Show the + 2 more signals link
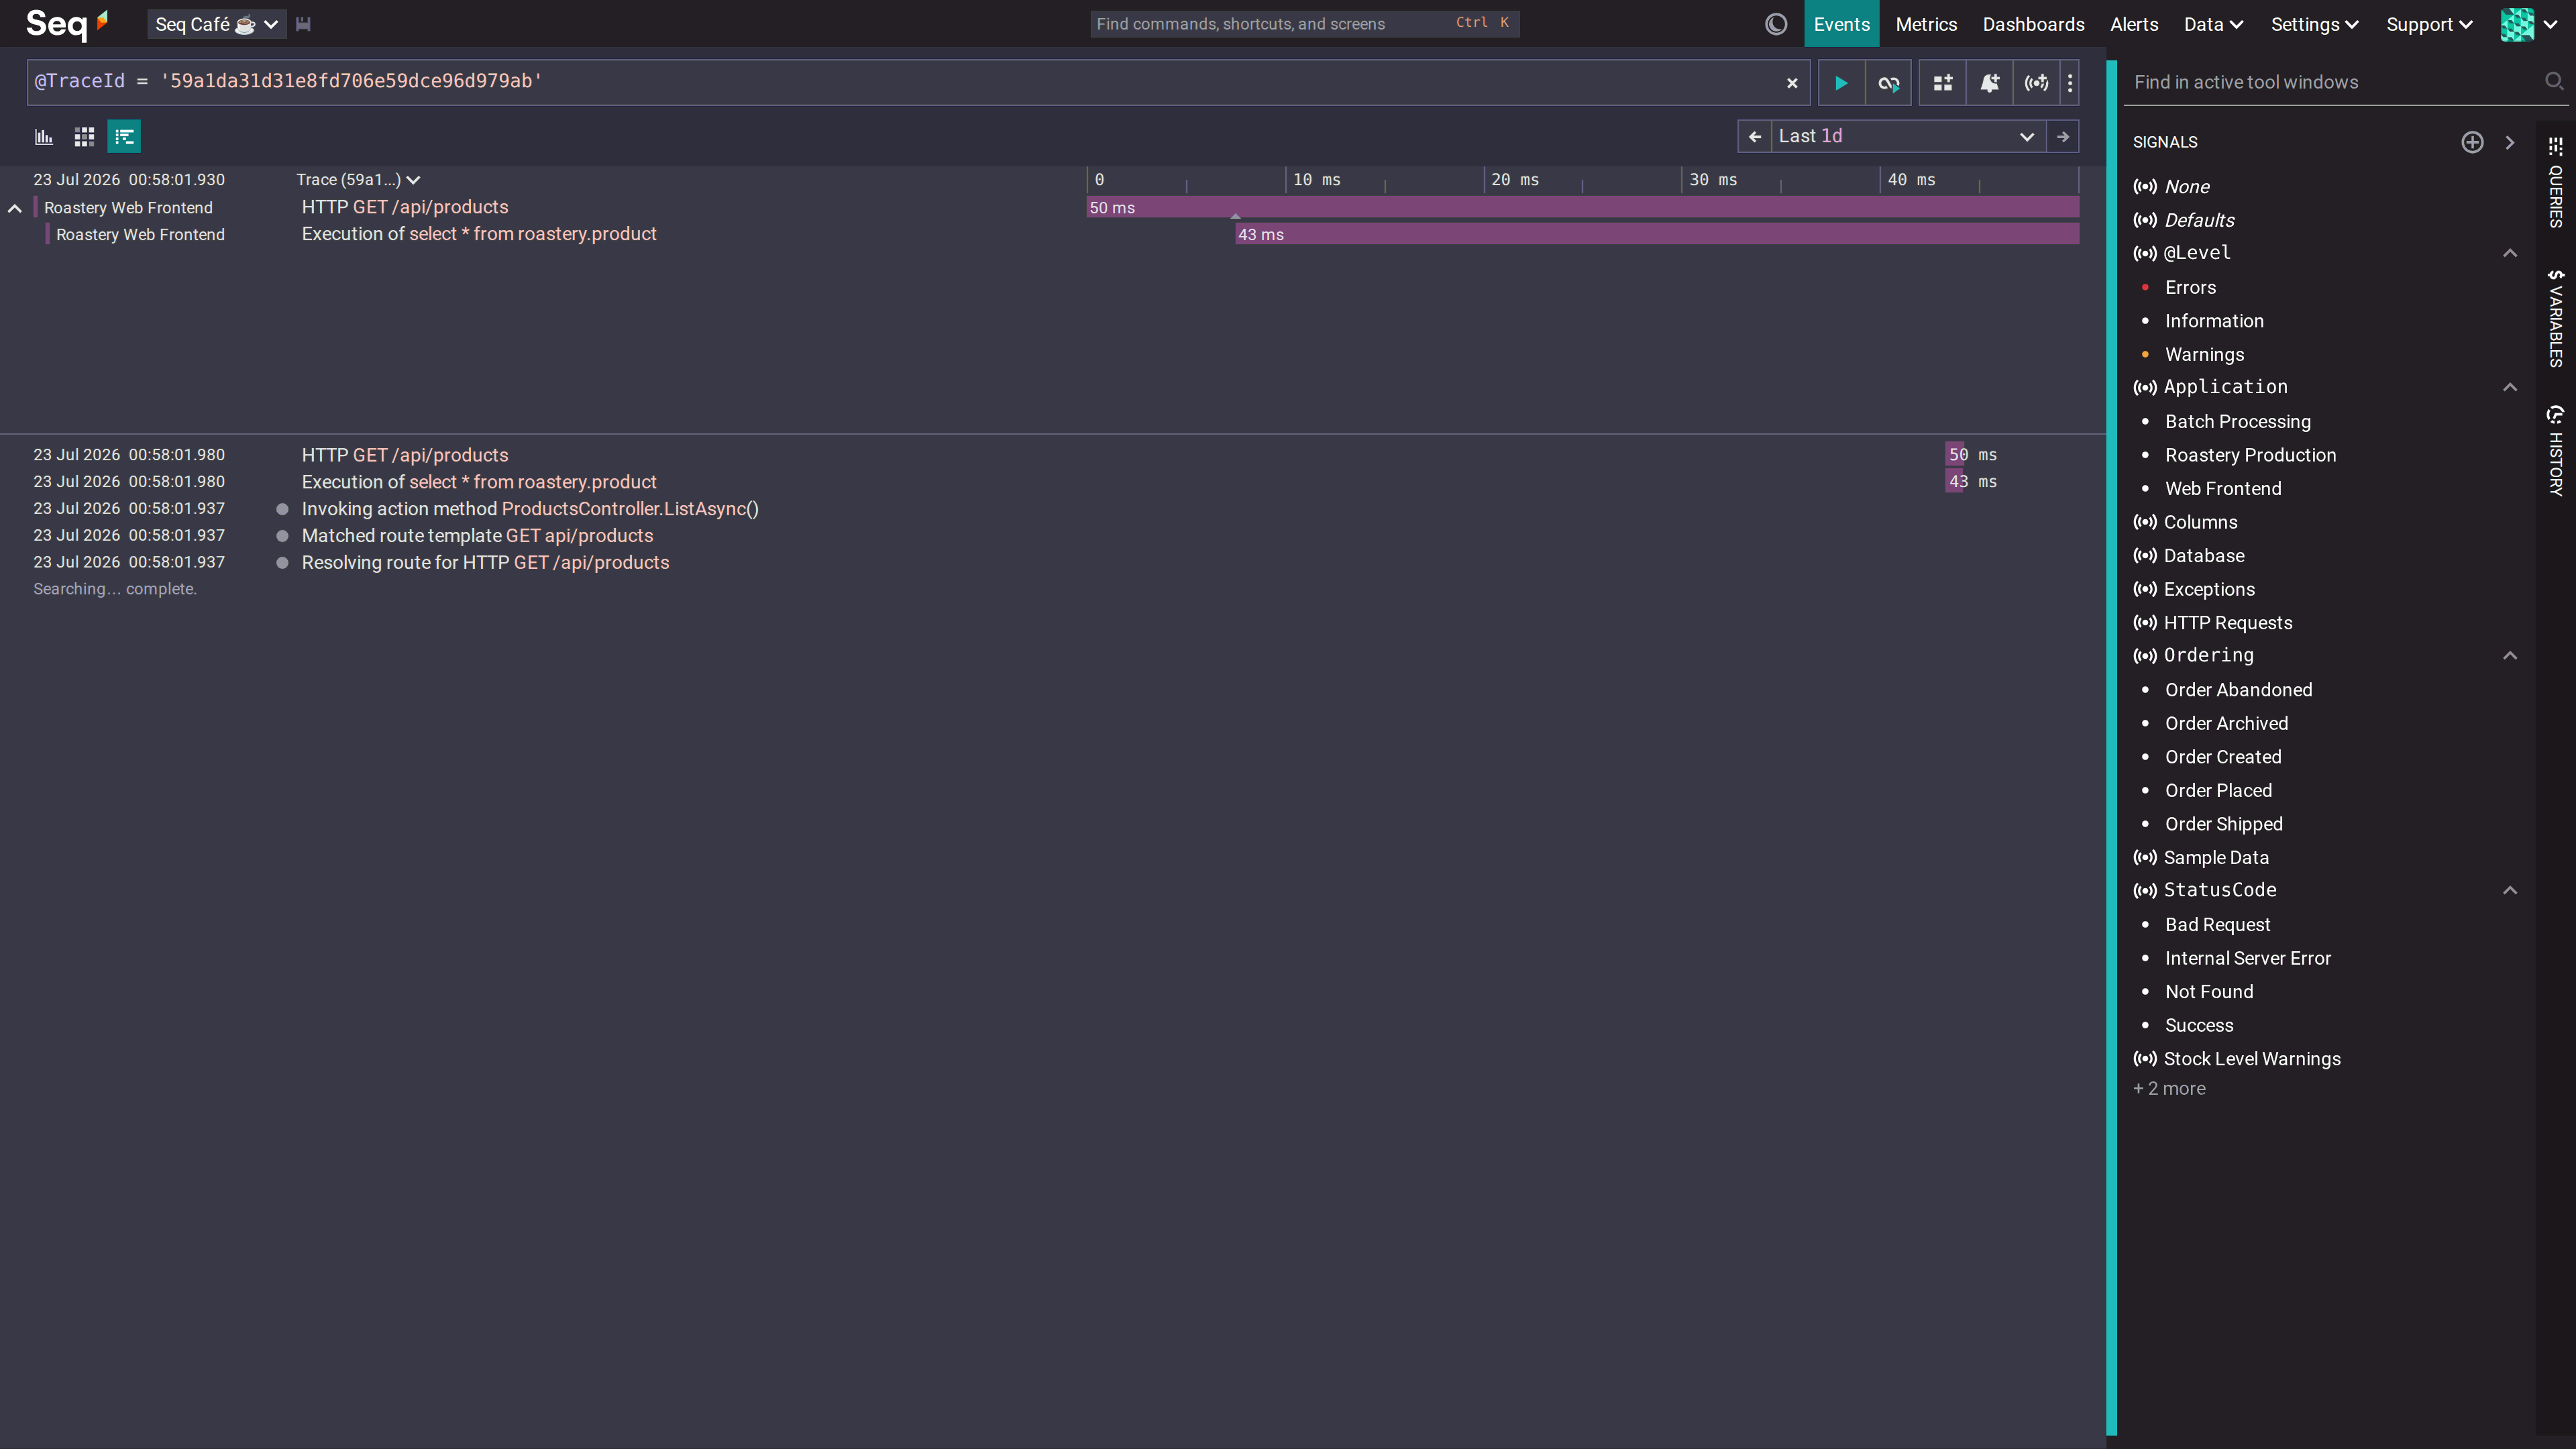This screenshot has height=1449, width=2576. [x=2169, y=1089]
